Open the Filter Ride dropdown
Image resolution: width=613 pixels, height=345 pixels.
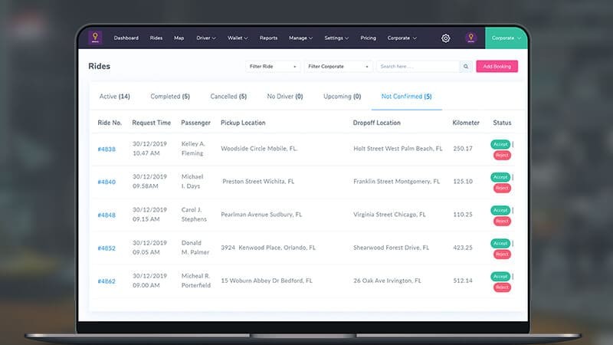click(x=273, y=67)
